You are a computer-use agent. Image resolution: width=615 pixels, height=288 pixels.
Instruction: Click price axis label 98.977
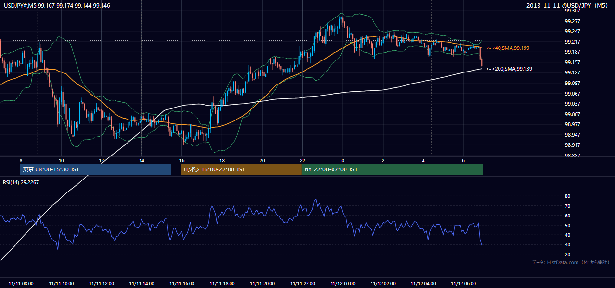point(572,124)
